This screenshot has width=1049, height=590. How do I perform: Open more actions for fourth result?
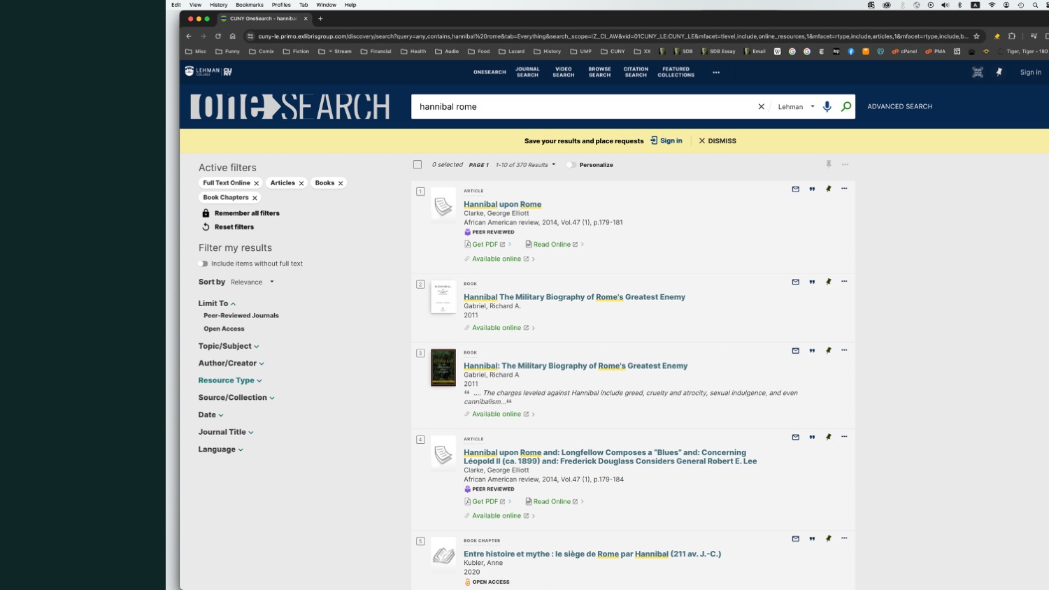coord(844,437)
